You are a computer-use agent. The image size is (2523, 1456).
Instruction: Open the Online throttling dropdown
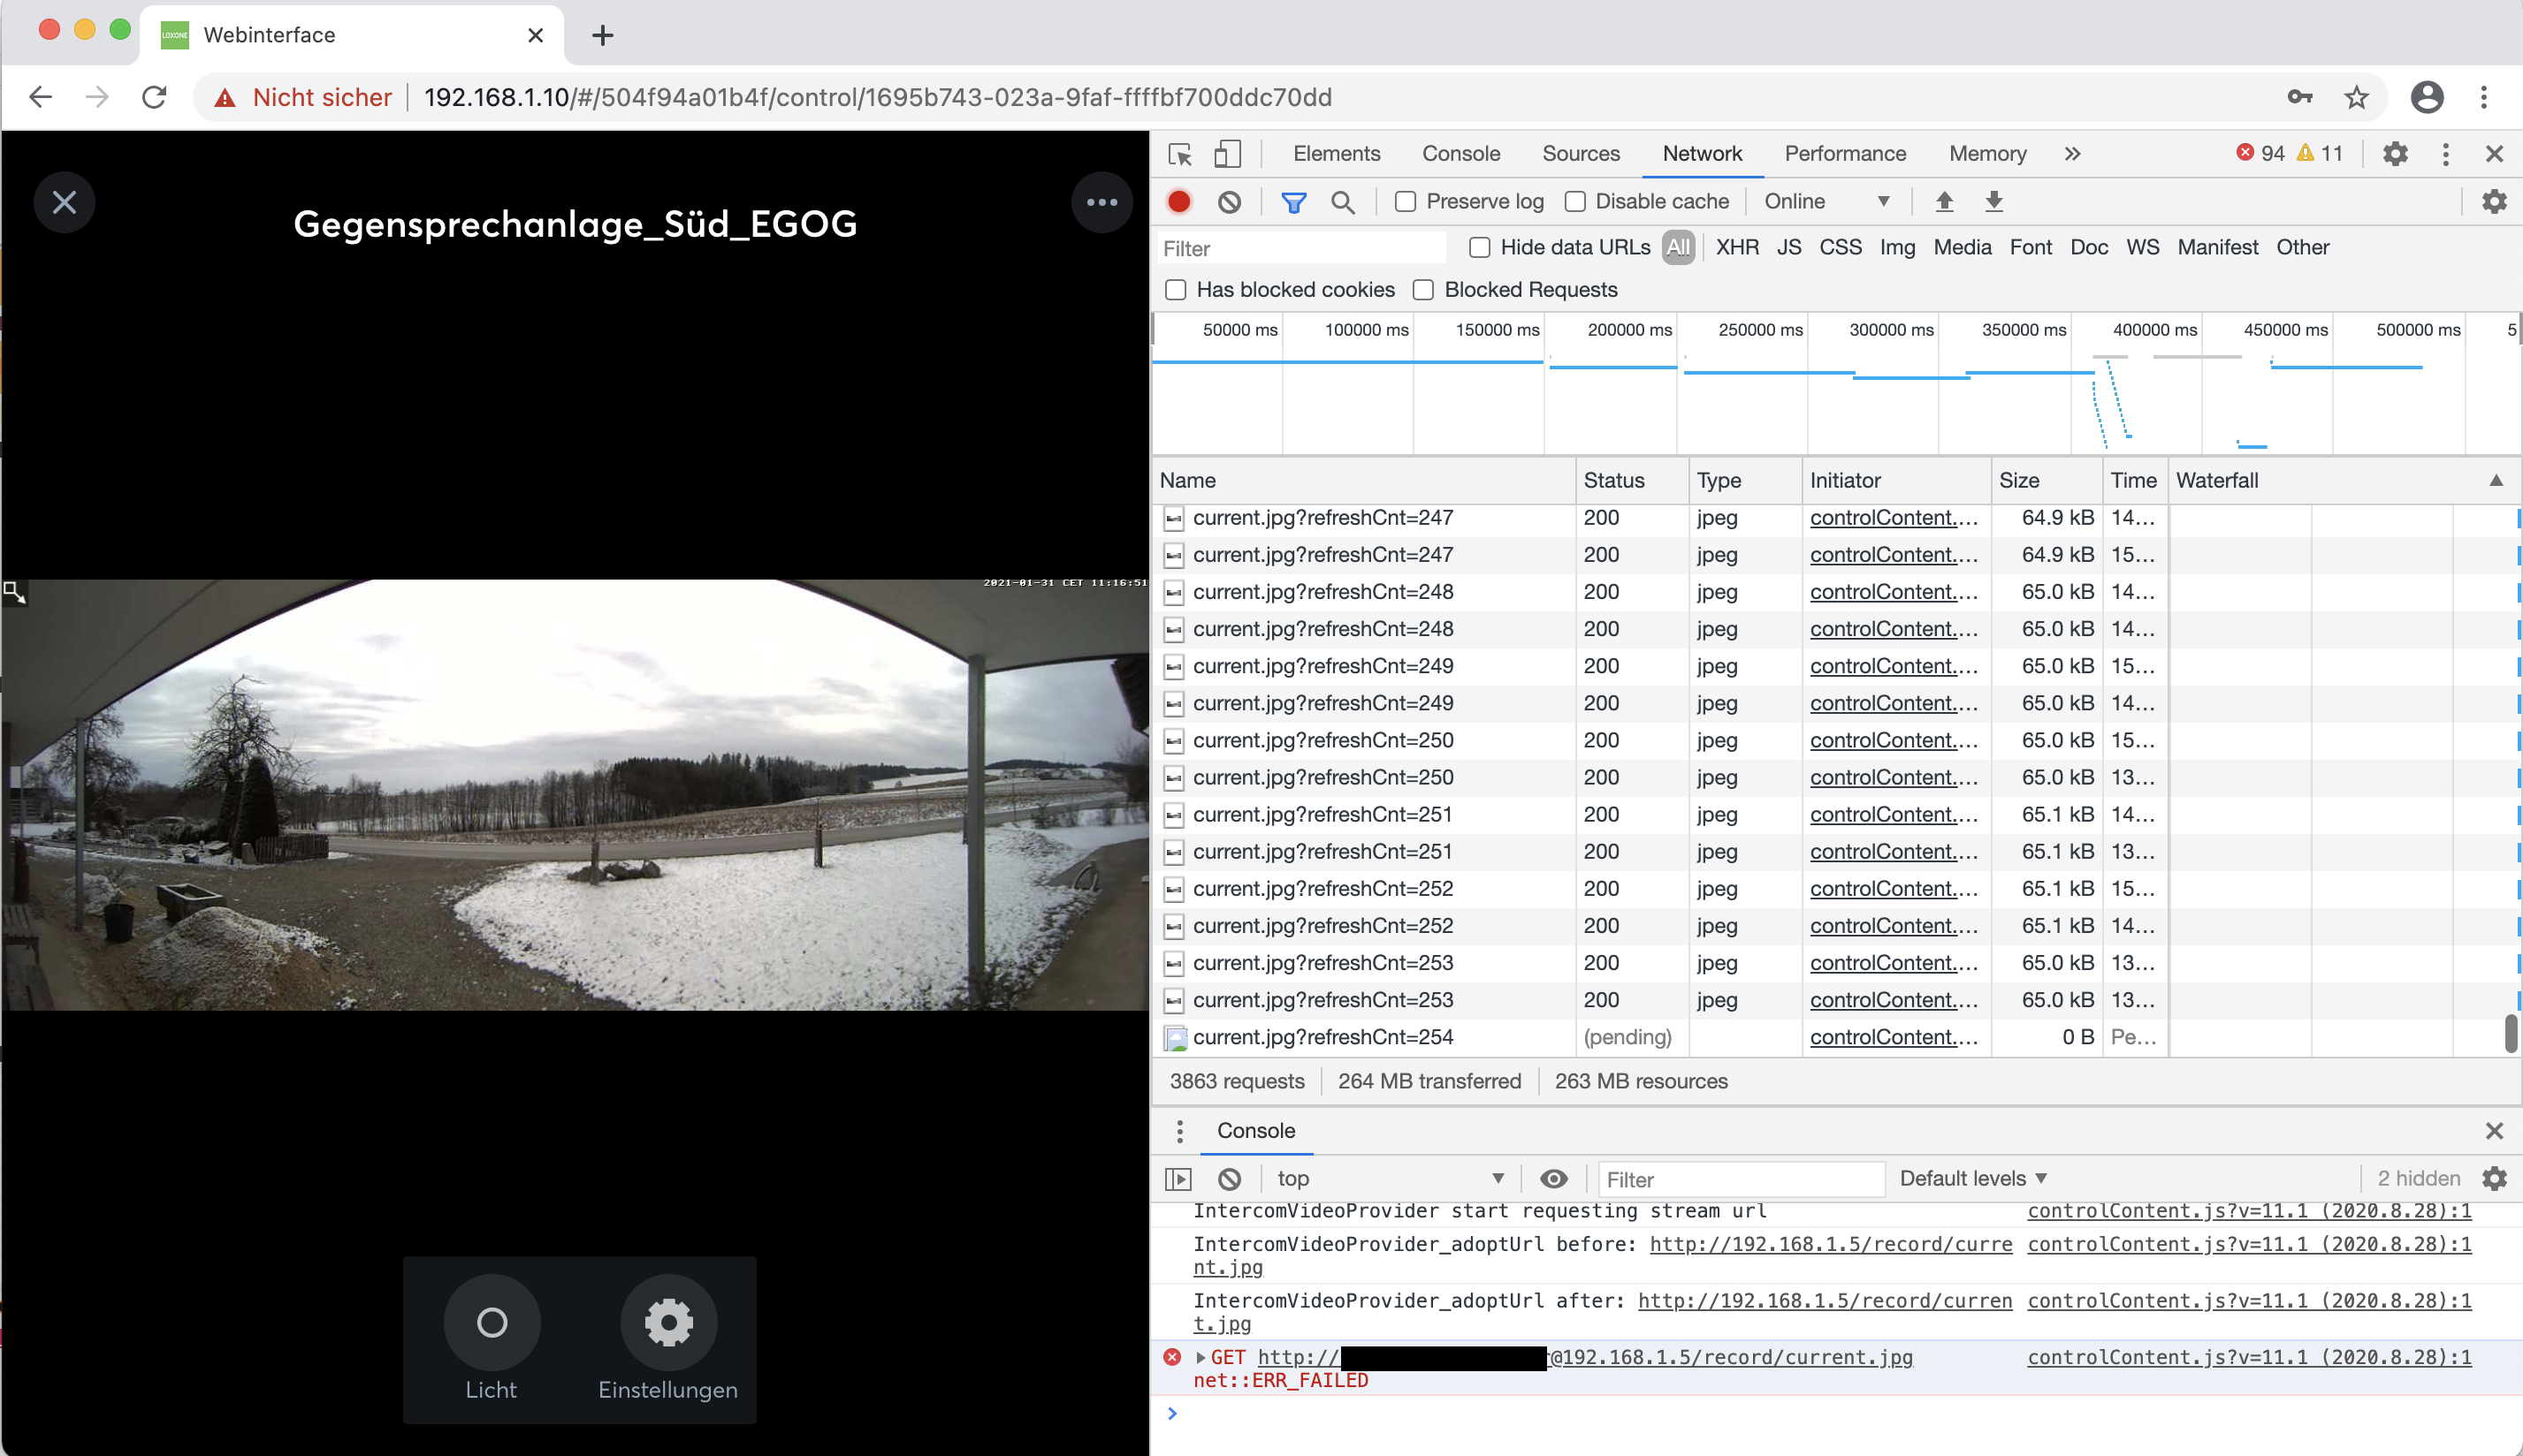click(x=1826, y=202)
